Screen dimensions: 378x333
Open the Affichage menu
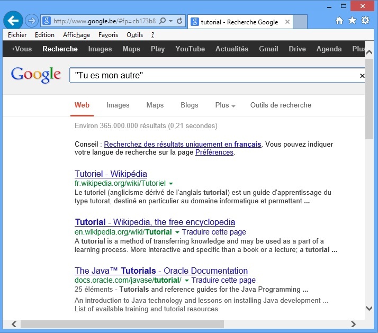76,35
